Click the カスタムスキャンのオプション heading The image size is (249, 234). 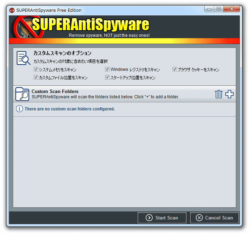[x=62, y=53]
